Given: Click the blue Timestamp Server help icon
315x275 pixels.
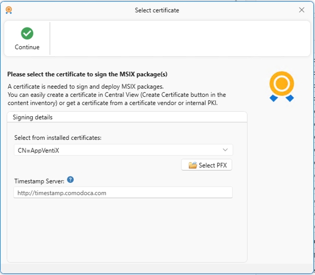Looking at the screenshot, I should pos(71,180).
